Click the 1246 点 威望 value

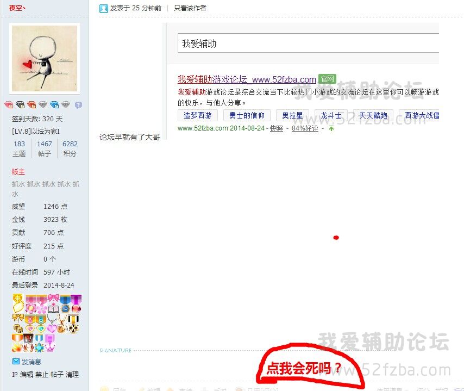[55, 207]
